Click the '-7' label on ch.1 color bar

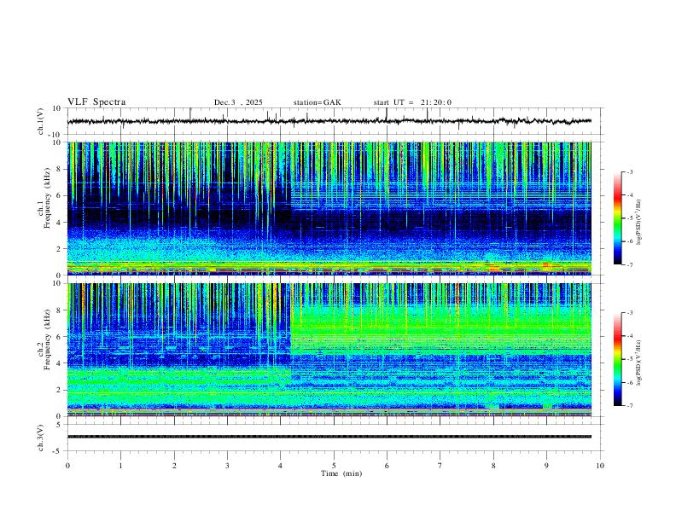point(629,265)
